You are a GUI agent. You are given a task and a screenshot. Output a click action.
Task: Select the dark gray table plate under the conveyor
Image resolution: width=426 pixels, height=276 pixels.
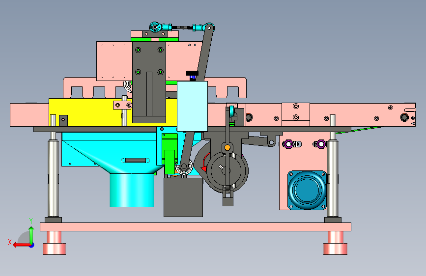click(x=192, y=129)
